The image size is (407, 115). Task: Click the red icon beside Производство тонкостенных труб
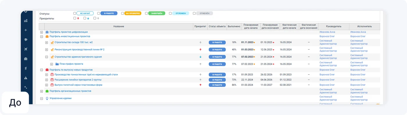tap(52, 75)
